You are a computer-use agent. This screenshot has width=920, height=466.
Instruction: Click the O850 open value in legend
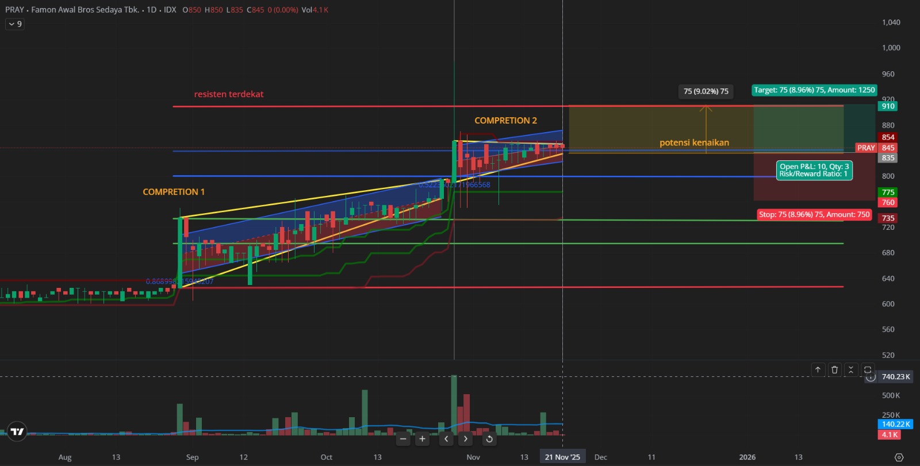191,10
